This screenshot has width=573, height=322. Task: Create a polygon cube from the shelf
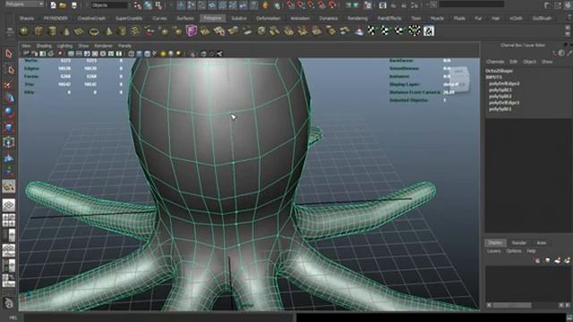(38, 31)
